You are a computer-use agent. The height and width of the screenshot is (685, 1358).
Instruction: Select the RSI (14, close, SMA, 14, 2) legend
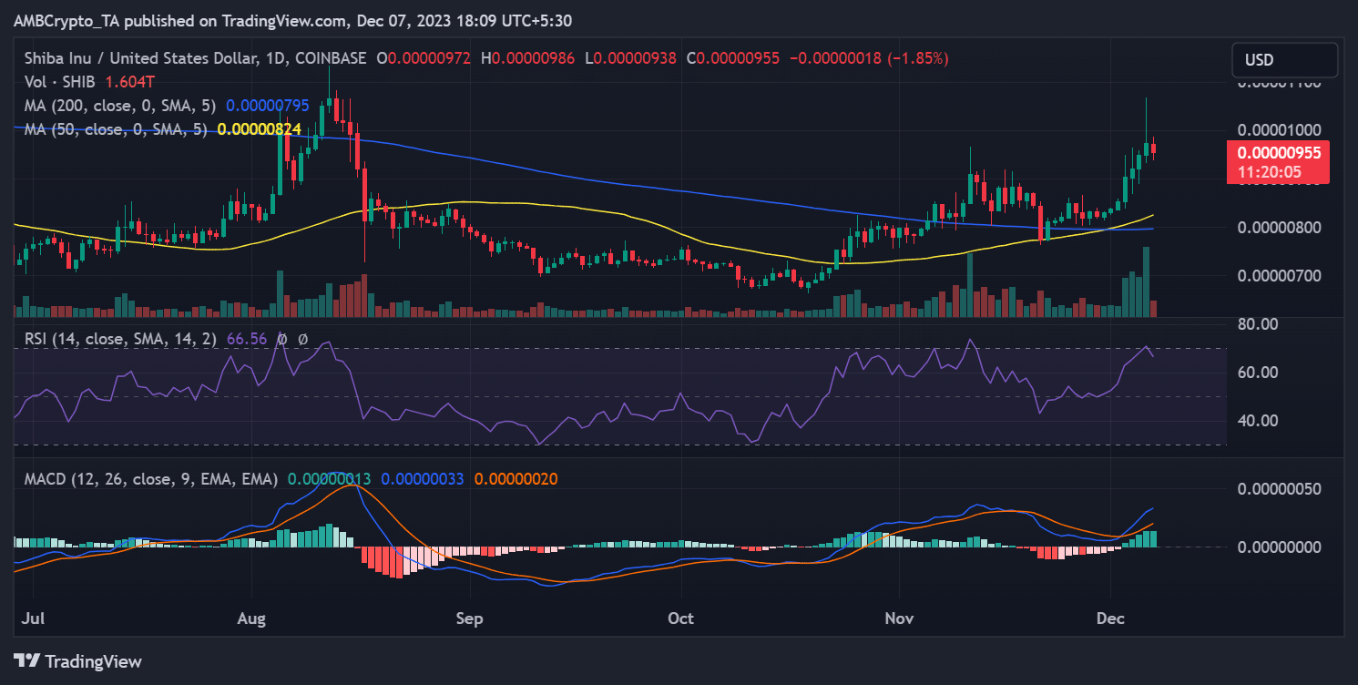[x=121, y=339]
